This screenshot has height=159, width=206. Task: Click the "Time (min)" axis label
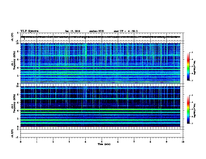point(104,144)
